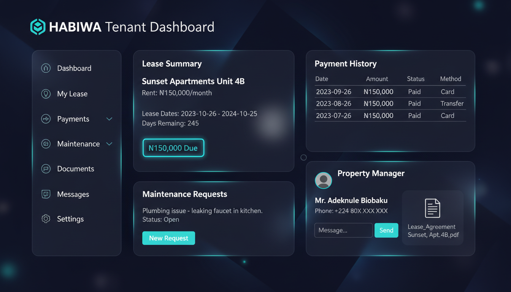Collapse the Payments section chevron
The height and width of the screenshot is (292, 511).
[109, 119]
